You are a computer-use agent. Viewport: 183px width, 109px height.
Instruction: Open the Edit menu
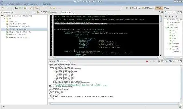(x=6, y=4)
